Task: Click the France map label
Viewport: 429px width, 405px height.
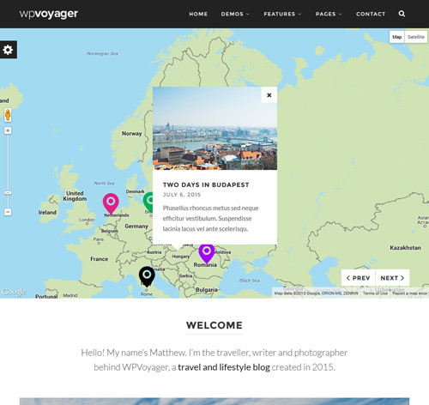Action: (x=100, y=259)
